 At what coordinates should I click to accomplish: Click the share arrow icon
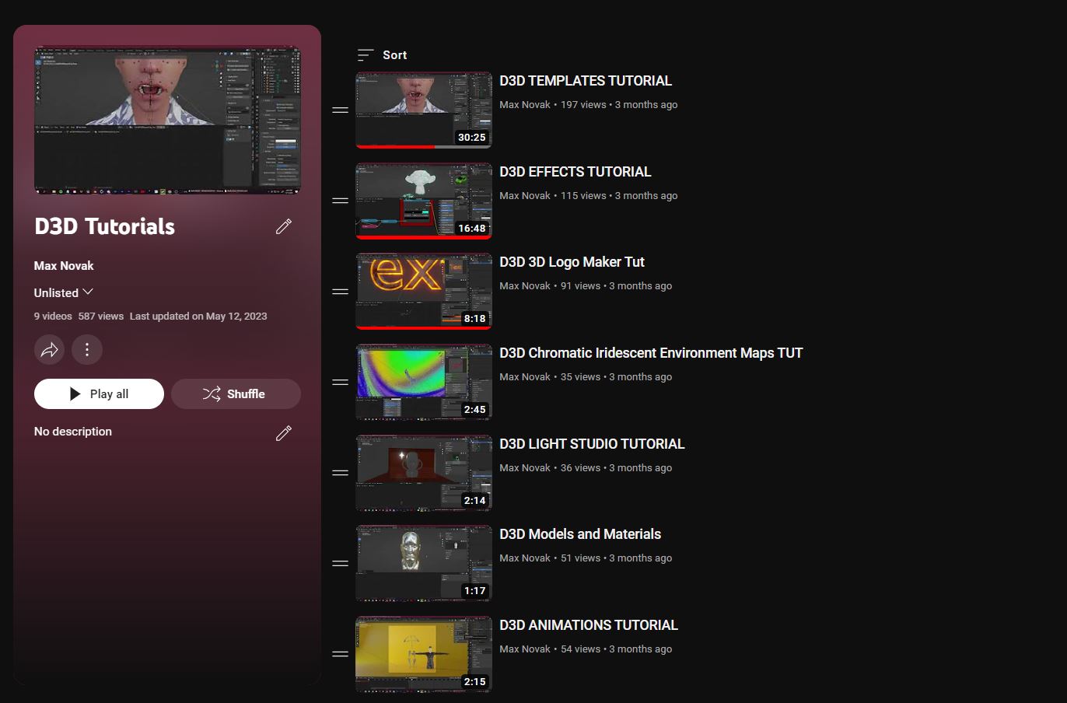coord(49,349)
